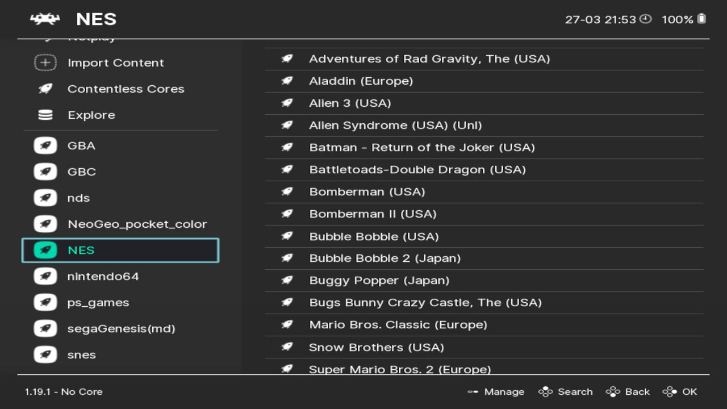727x409 pixels.
Task: Click the NES title in the header
Action: [x=96, y=19]
